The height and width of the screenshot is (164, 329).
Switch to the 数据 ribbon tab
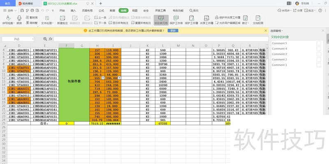click(112, 11)
